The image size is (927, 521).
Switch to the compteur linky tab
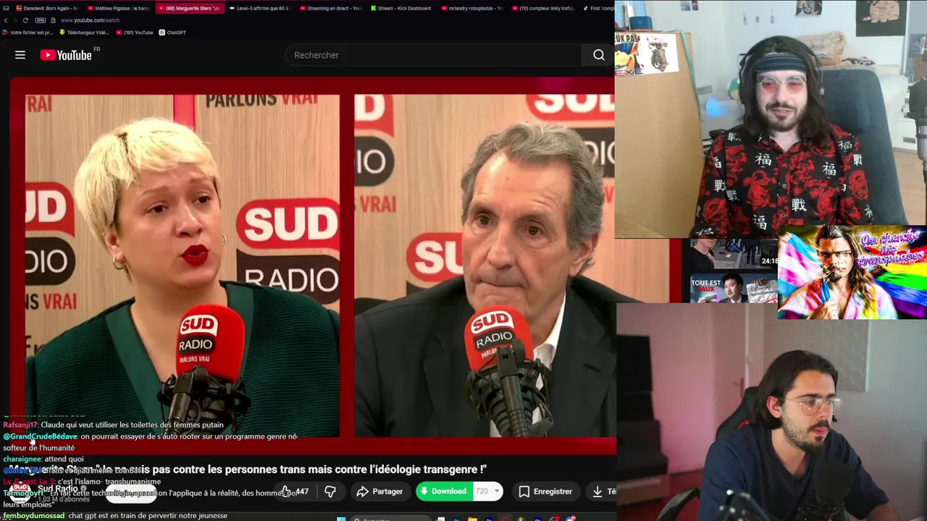[542, 8]
